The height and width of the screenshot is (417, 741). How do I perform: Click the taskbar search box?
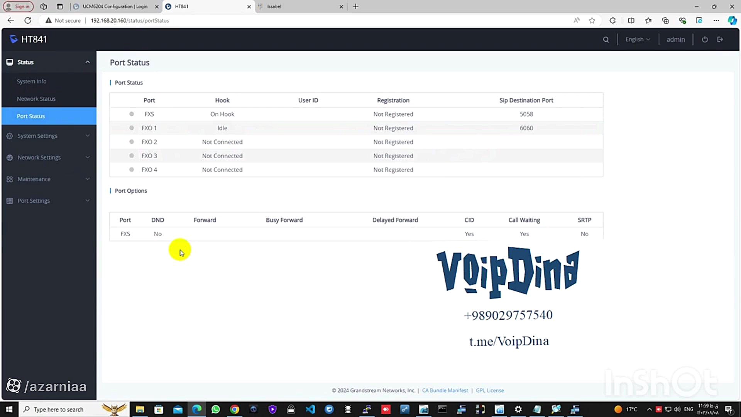click(x=73, y=409)
